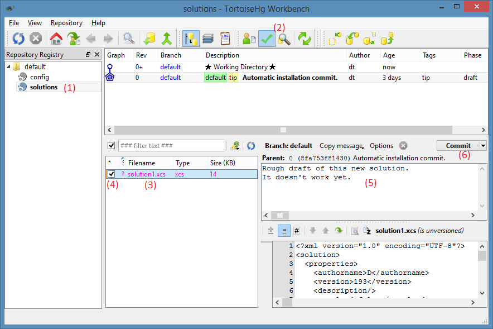Click the file content vertical scrollbar down arrow
Viewport: 493px width, 329px height.
pyautogui.click(x=482, y=293)
